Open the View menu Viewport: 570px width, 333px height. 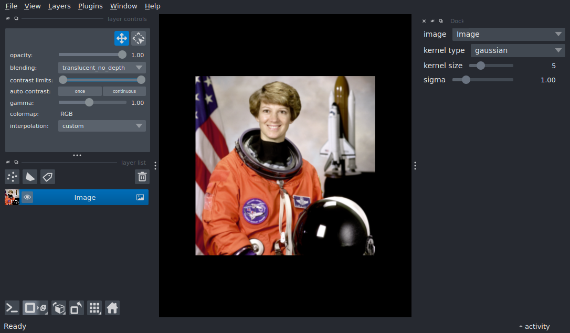(x=33, y=6)
